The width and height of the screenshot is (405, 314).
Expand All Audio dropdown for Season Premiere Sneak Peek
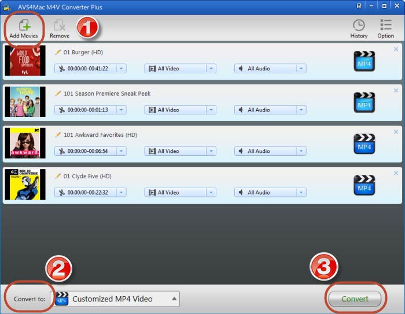click(270, 110)
